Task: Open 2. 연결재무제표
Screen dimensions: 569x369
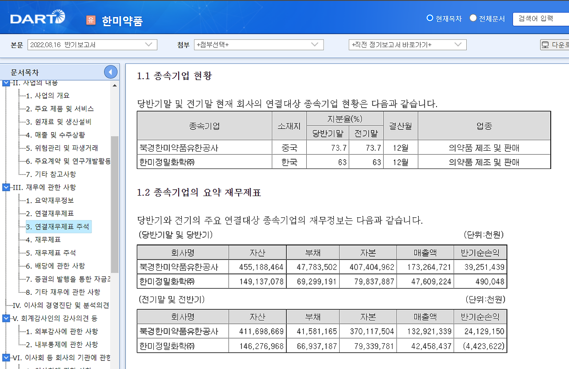Action: (50, 213)
